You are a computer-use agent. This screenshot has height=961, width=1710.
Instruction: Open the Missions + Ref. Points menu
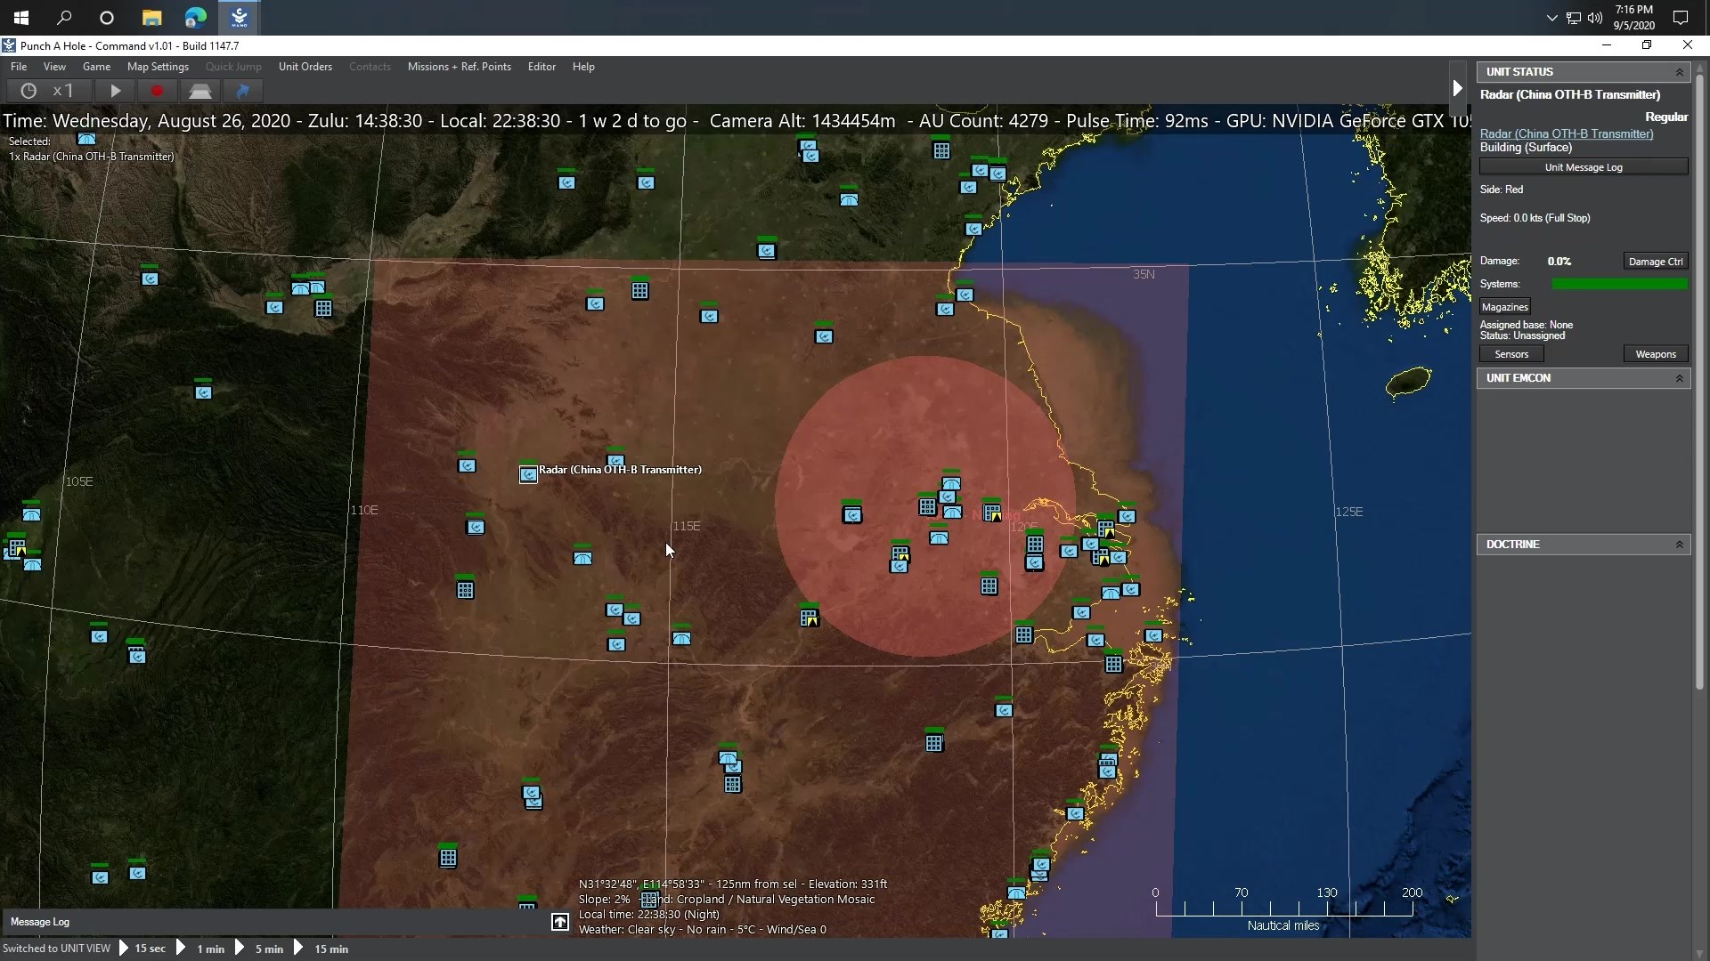[460, 67]
